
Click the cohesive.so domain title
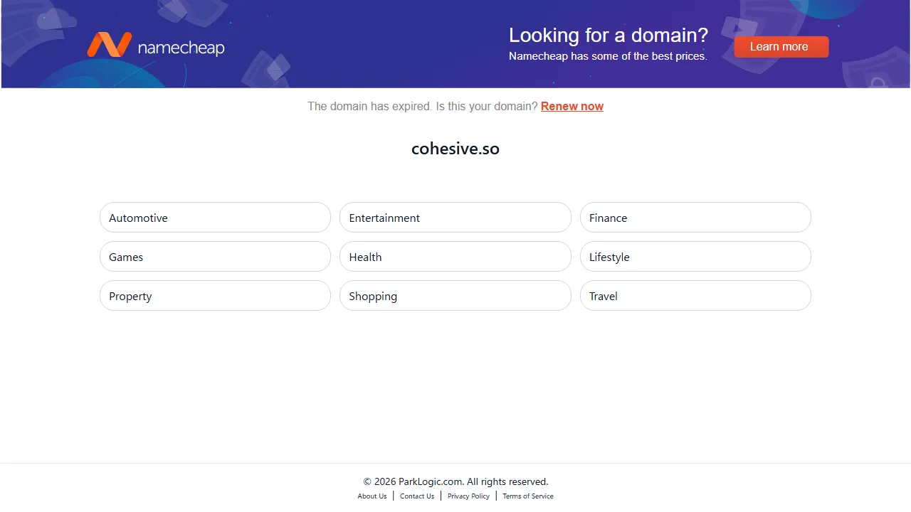(x=455, y=149)
